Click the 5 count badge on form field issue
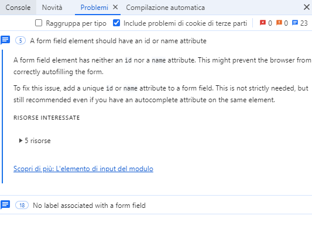The height and width of the screenshot is (233, 312). (20, 41)
